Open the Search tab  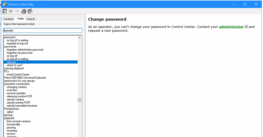pyautogui.click(x=31, y=19)
